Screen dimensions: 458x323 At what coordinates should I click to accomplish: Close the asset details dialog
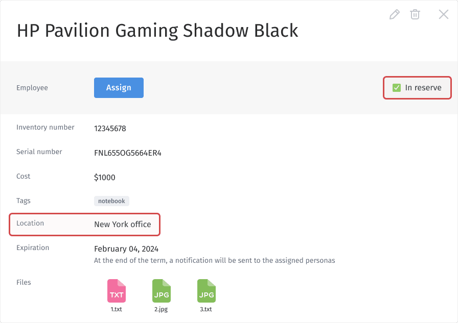click(x=444, y=14)
